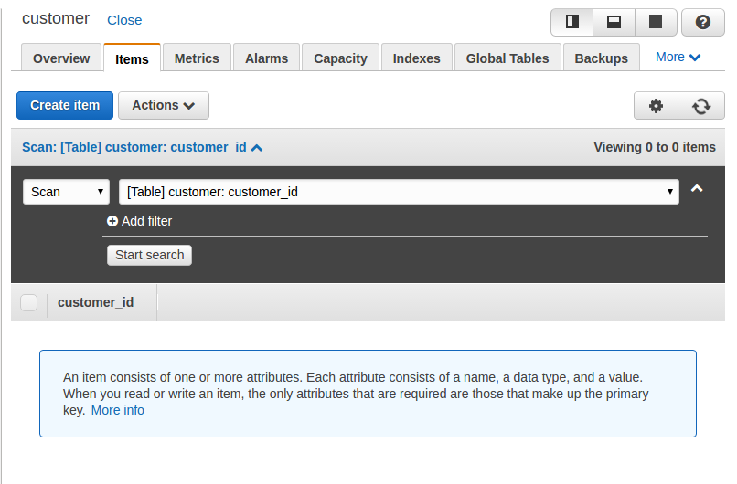Refresh the items list
This screenshot has width=737, height=484.
701,106
